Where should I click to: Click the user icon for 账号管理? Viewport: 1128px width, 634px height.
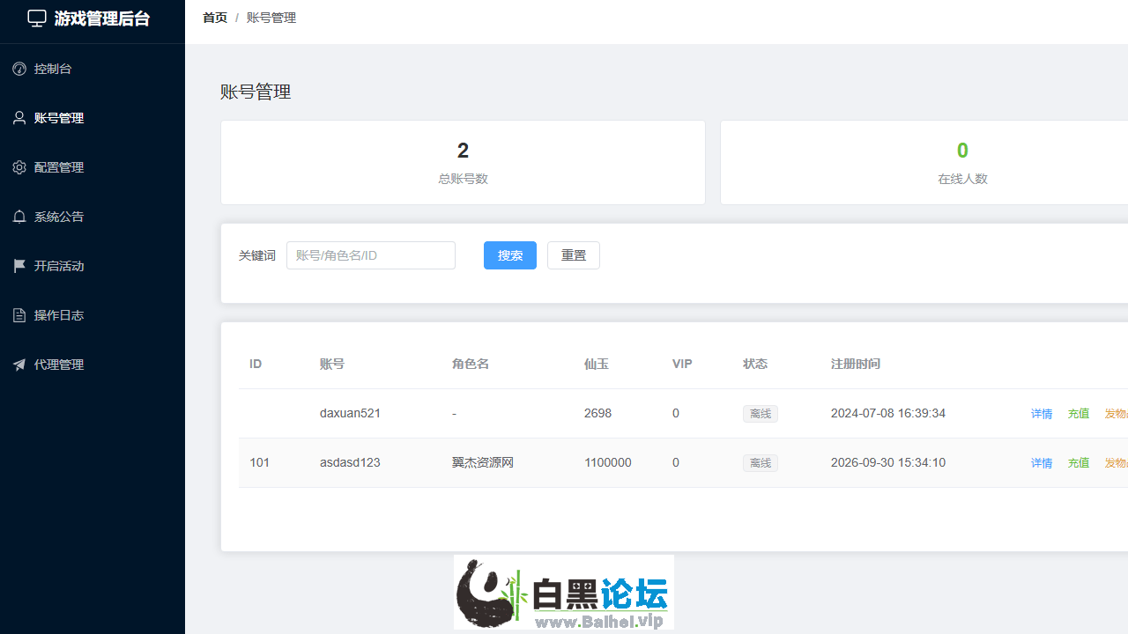click(19, 118)
